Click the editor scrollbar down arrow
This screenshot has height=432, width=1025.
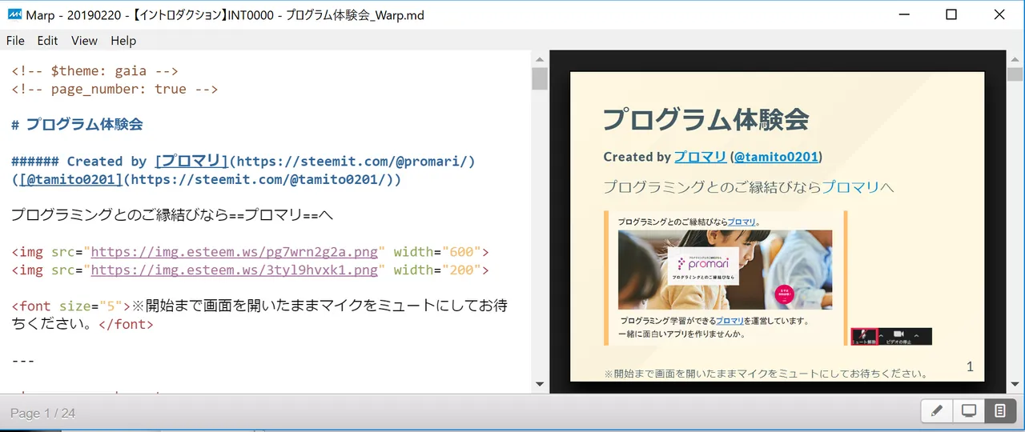(540, 385)
